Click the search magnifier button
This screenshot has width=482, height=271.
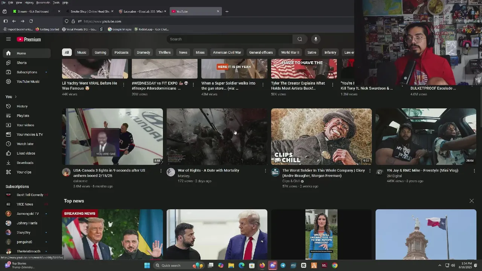(300, 39)
